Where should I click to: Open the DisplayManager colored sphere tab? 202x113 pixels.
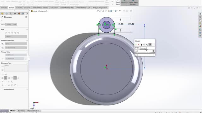pyautogui.click(x=19, y=13)
